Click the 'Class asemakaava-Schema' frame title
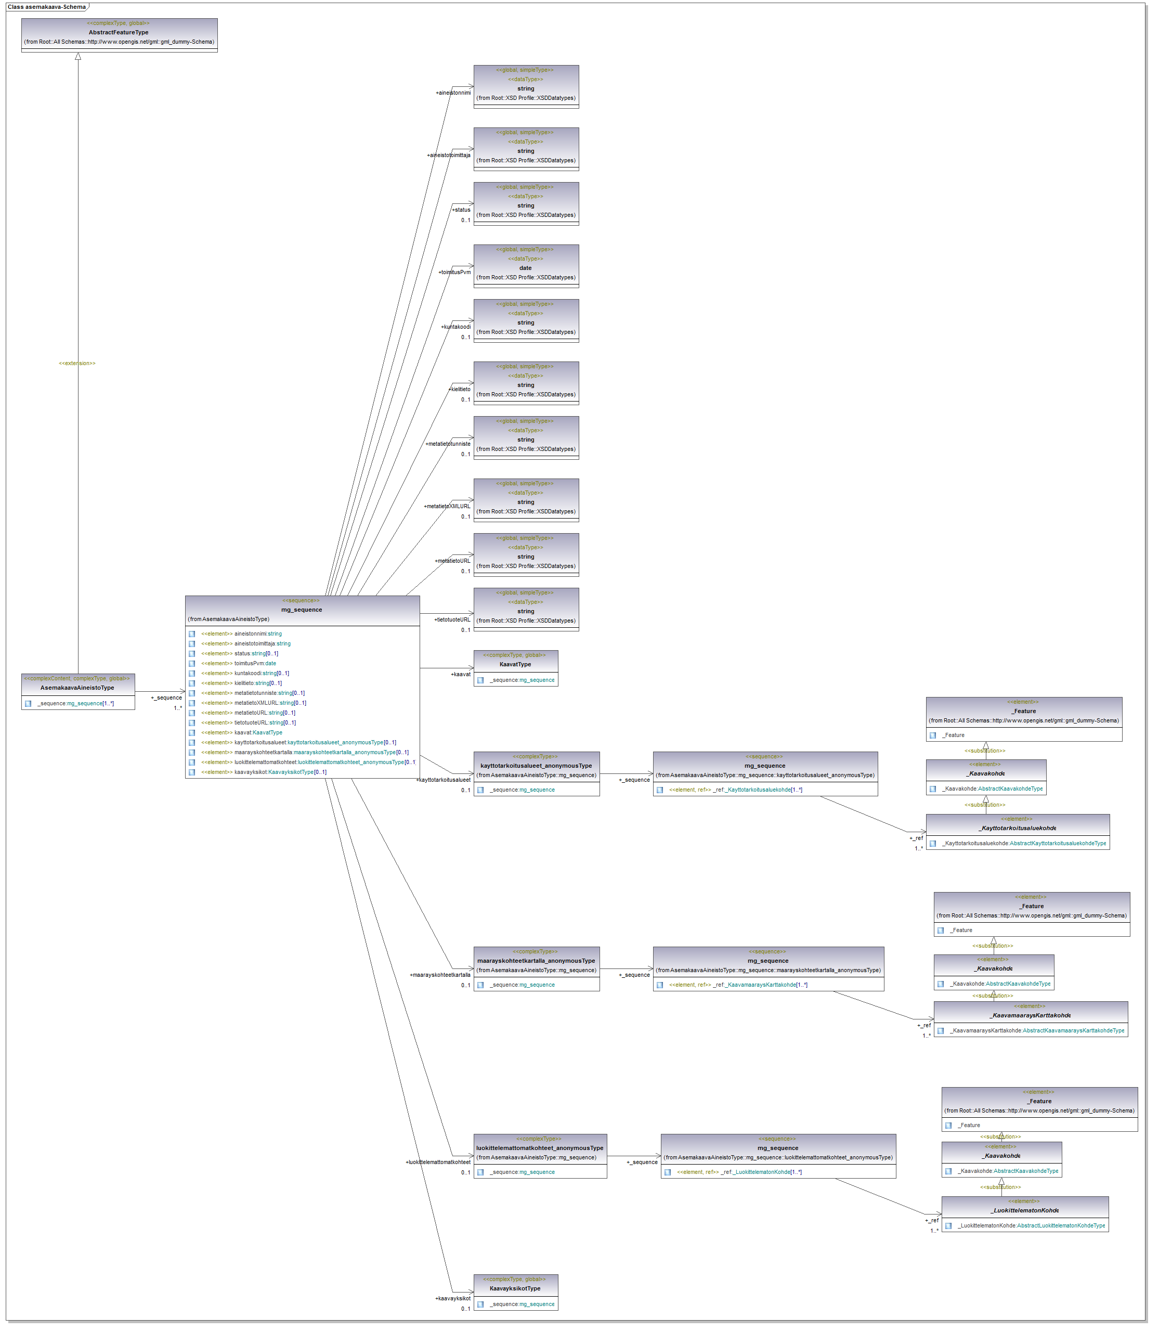 [x=47, y=7]
